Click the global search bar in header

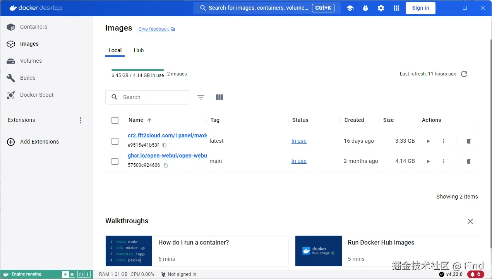[x=267, y=8]
